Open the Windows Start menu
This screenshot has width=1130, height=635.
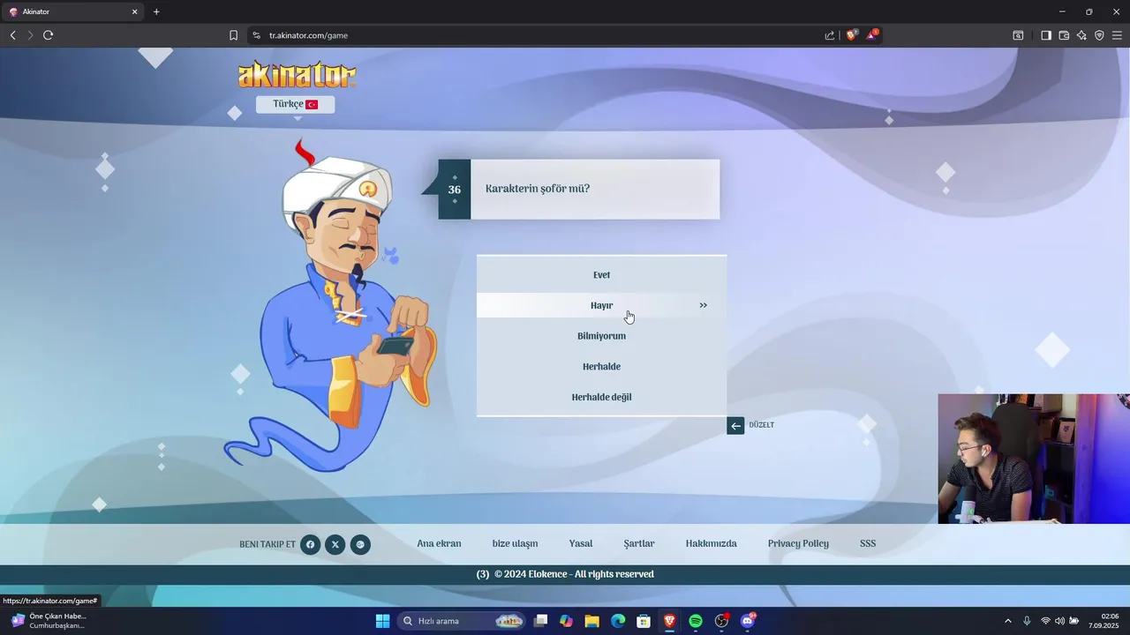(x=382, y=621)
